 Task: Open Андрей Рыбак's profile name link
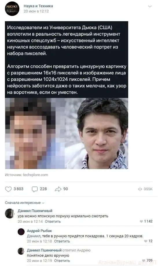tap(39, 231)
